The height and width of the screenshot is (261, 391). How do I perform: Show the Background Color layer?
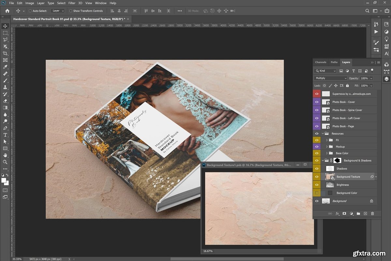(317, 193)
